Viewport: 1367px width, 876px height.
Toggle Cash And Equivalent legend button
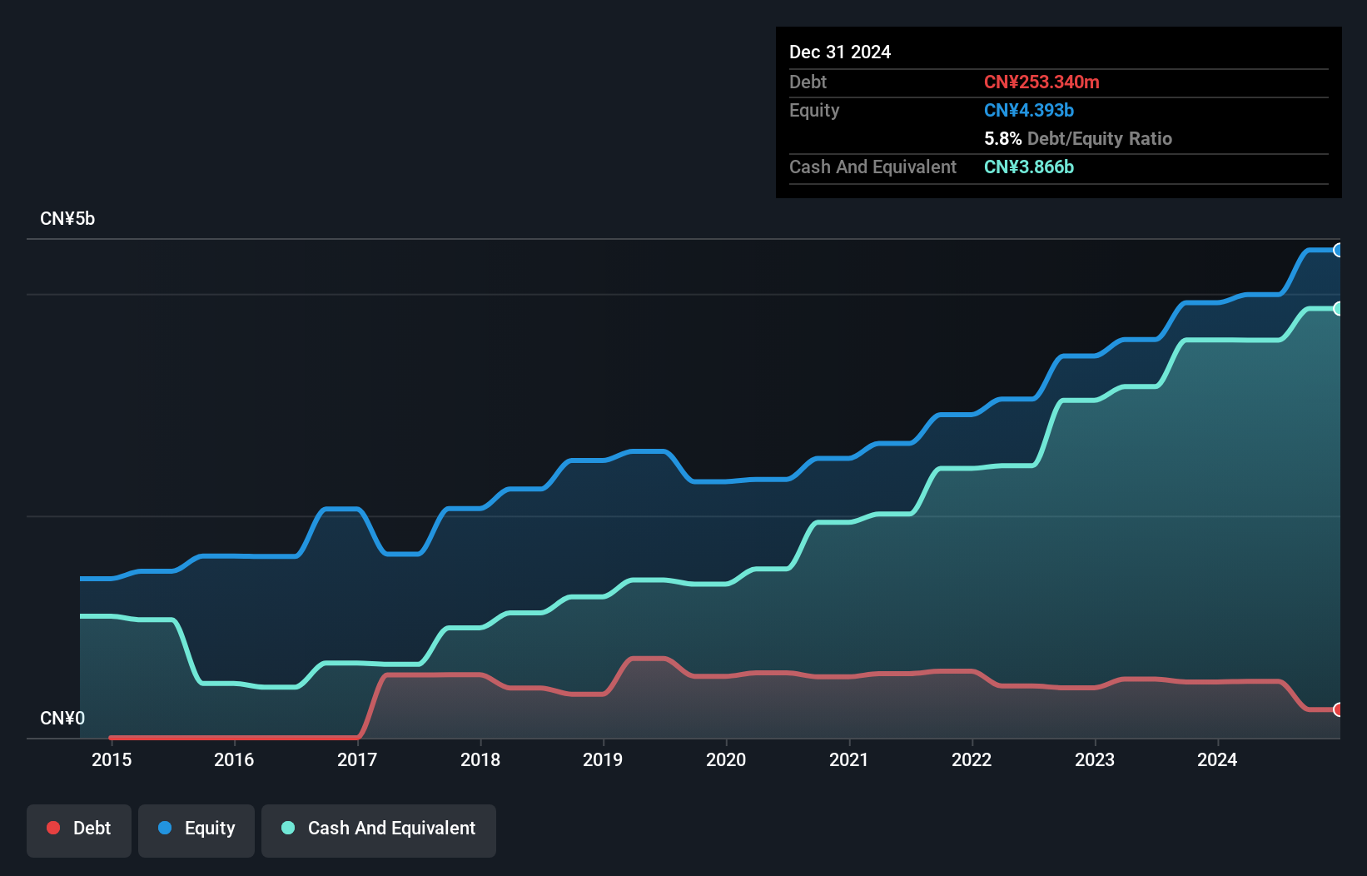(x=379, y=830)
